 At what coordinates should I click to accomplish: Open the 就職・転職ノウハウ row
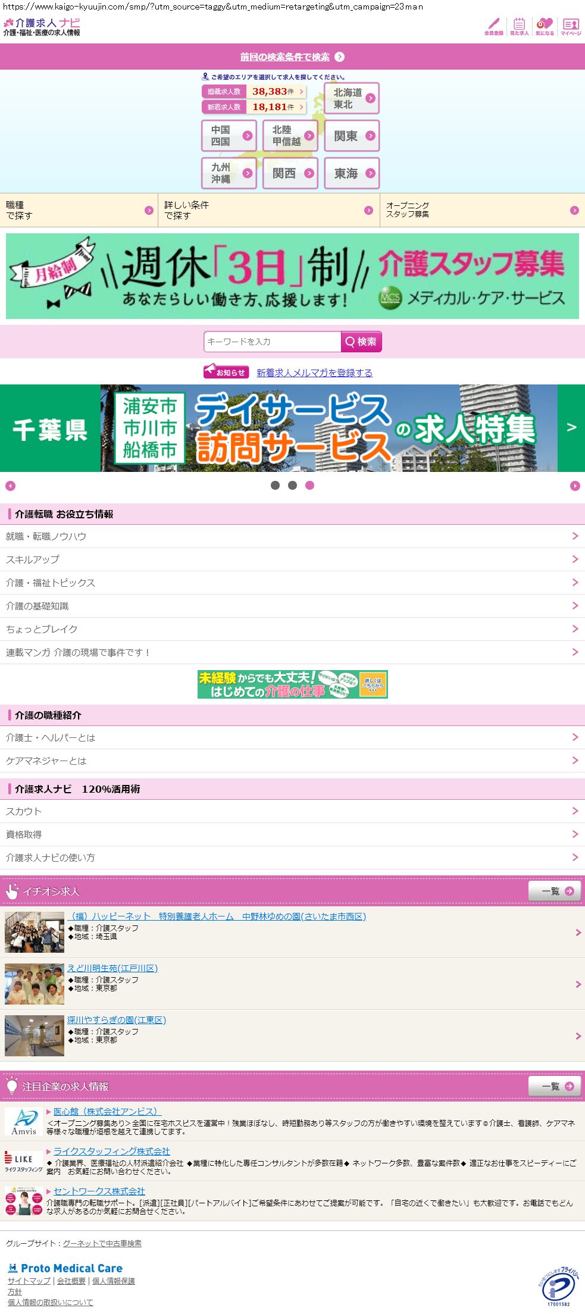click(x=292, y=536)
